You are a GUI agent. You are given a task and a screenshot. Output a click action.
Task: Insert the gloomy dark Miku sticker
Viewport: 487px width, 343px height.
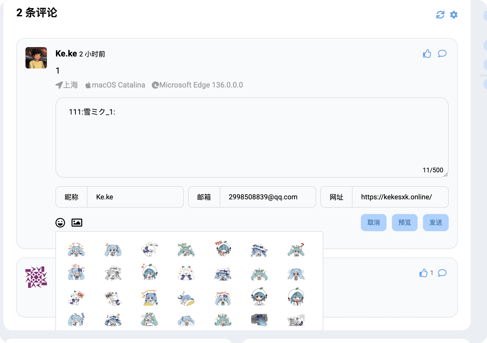pos(259,320)
